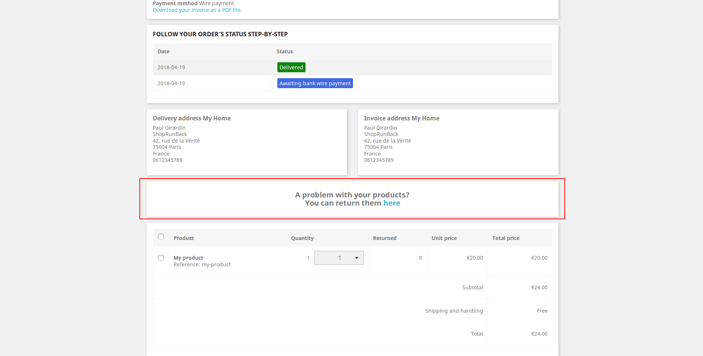Image resolution: width=703 pixels, height=356 pixels.
Task: Click the Reference: my-product text
Action: click(202, 264)
